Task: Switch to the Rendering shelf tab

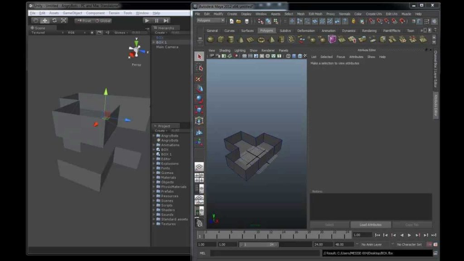Action: 369,30
